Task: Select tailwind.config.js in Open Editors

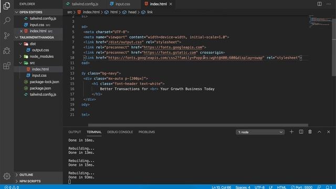Action: click(x=38, y=18)
